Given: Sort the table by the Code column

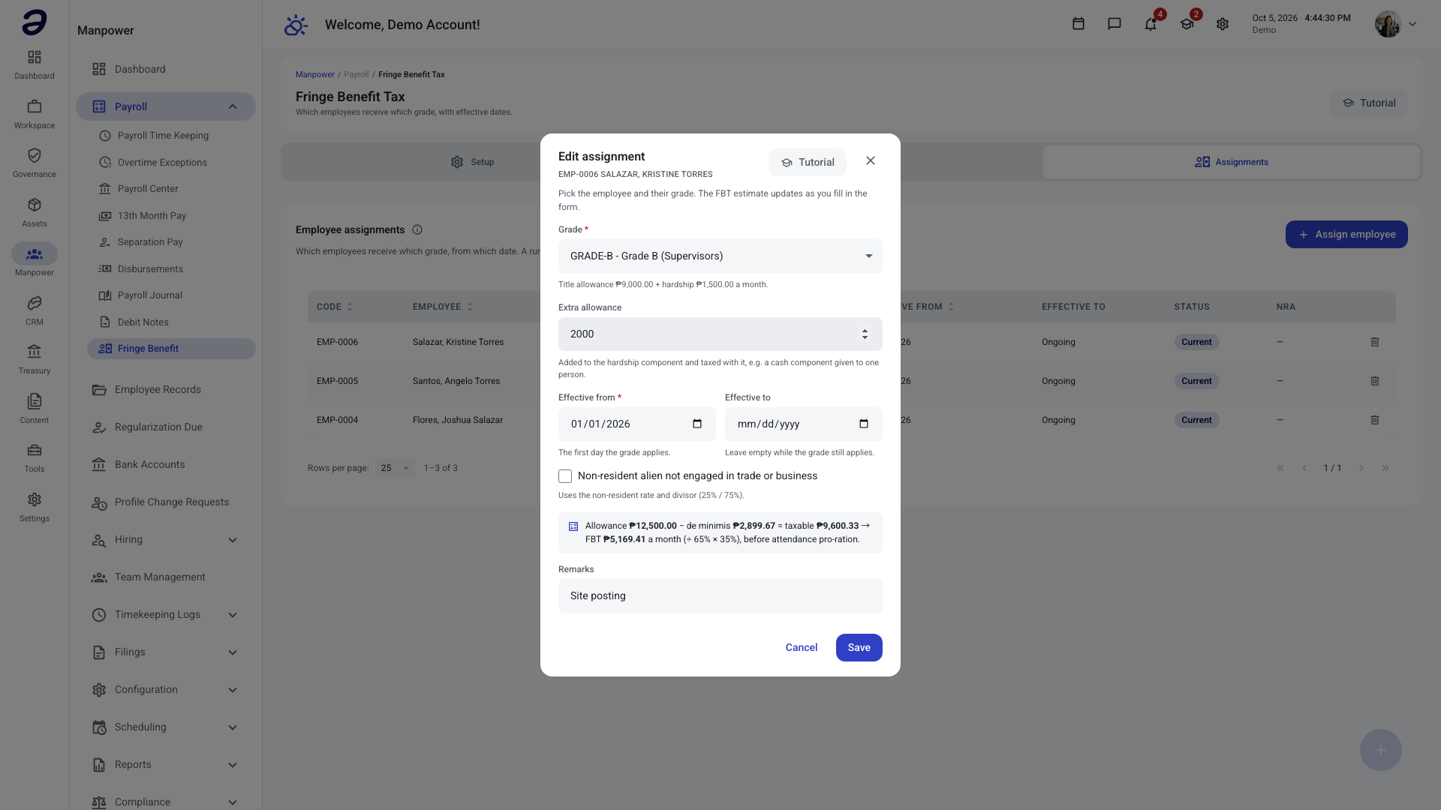Looking at the screenshot, I should click(x=335, y=307).
